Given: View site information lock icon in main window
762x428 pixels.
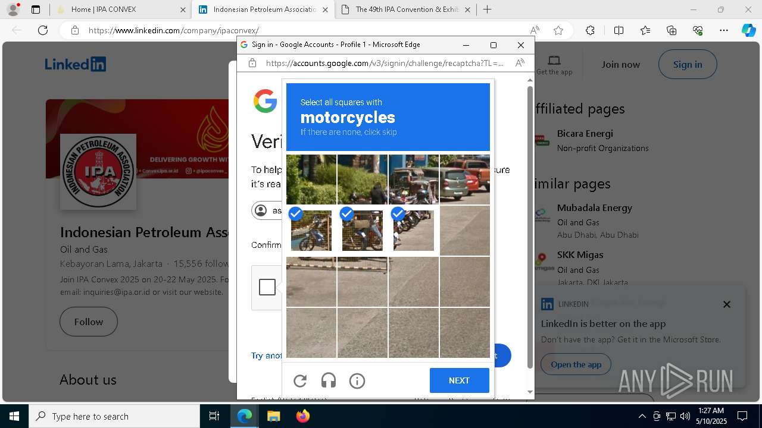Looking at the screenshot, I should (x=75, y=30).
